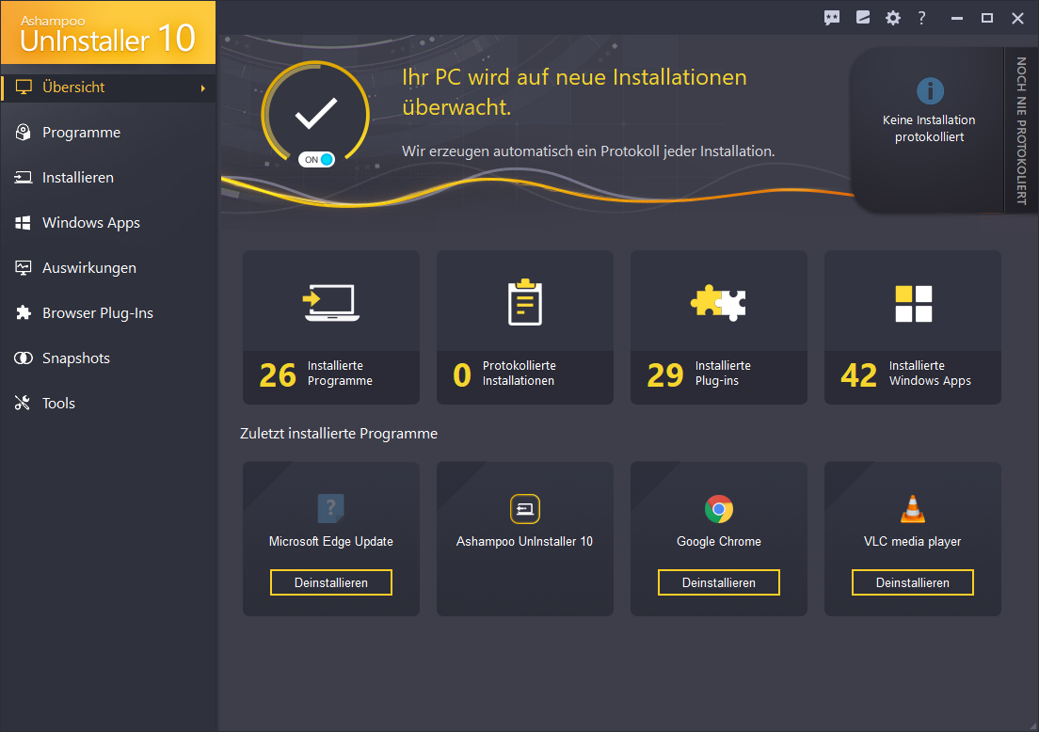This screenshot has width=1039, height=732.
Task: Toggle the installation monitoring ON switch
Action: pos(317,160)
